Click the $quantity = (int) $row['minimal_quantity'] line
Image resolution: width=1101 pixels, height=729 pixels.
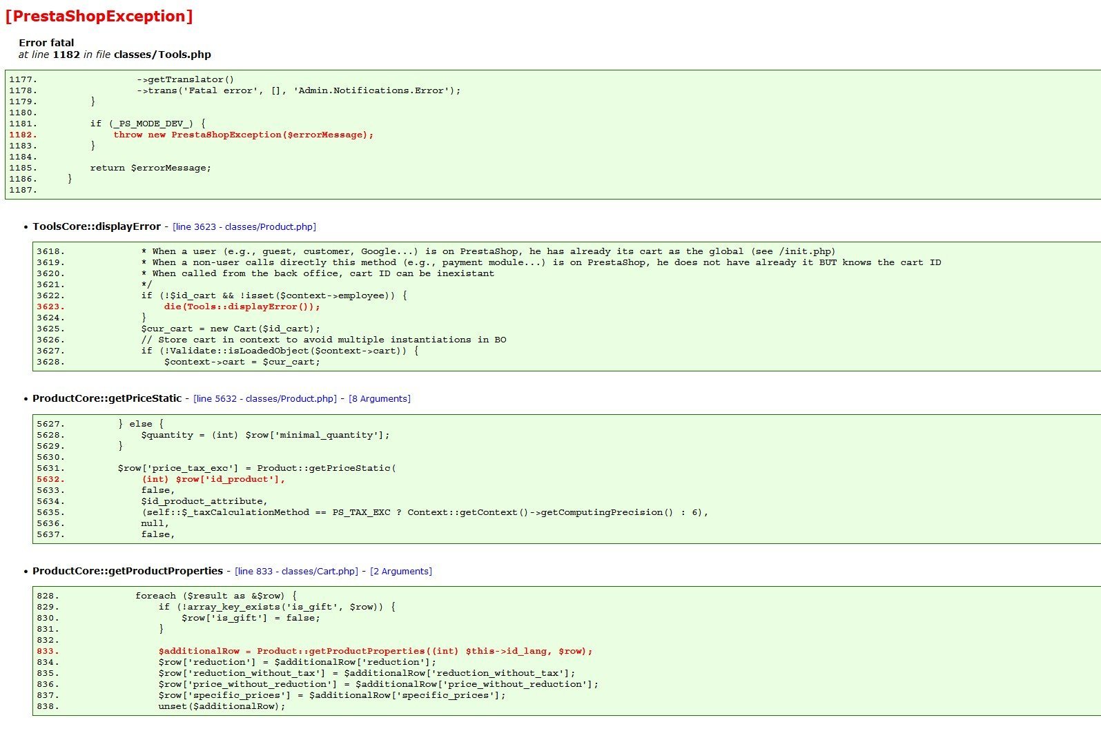tap(266, 435)
